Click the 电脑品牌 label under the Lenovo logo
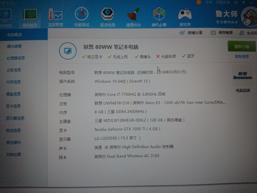The height and width of the screenshot is (193, 257). (x=243, y=90)
